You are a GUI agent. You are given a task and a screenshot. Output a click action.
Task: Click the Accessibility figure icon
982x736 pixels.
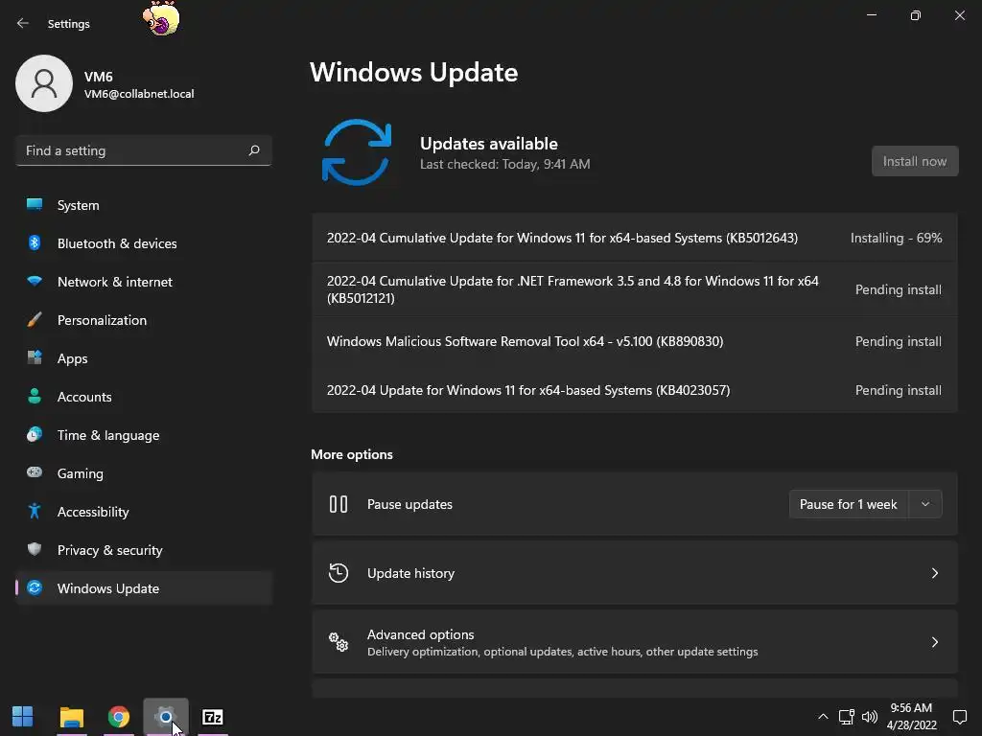click(x=35, y=512)
